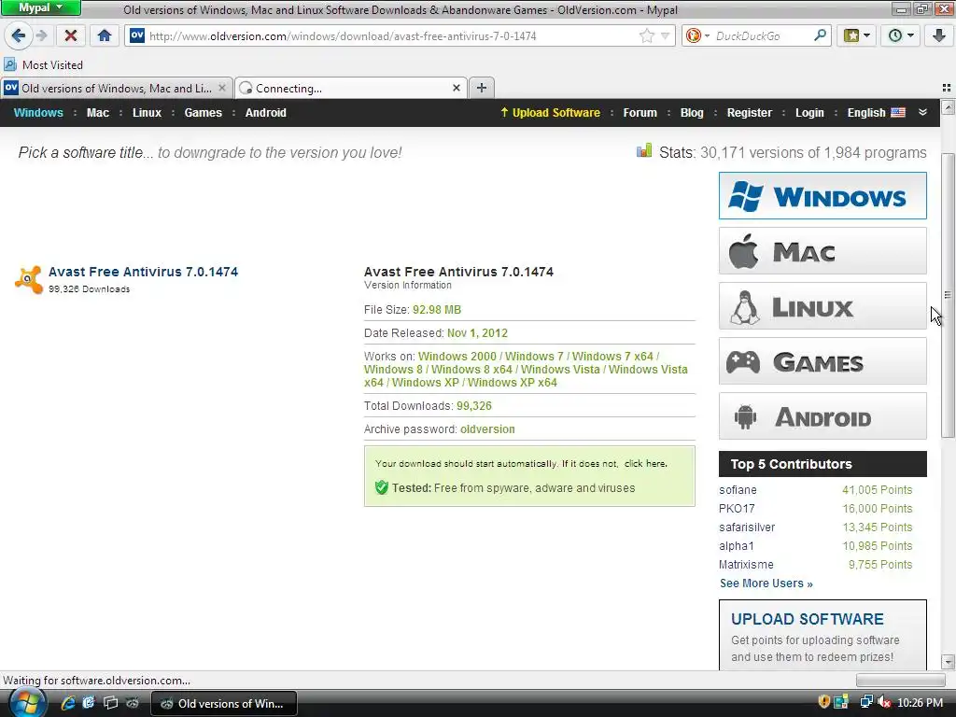Image resolution: width=956 pixels, height=717 pixels.
Task: Select Android in the site navigation bar
Action: [266, 113]
